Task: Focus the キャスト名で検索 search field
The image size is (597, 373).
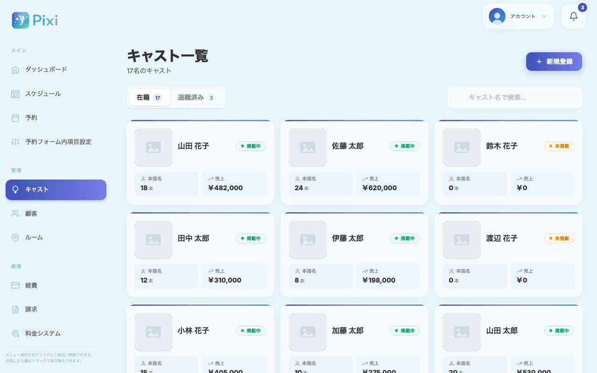Action: pyautogui.click(x=515, y=97)
